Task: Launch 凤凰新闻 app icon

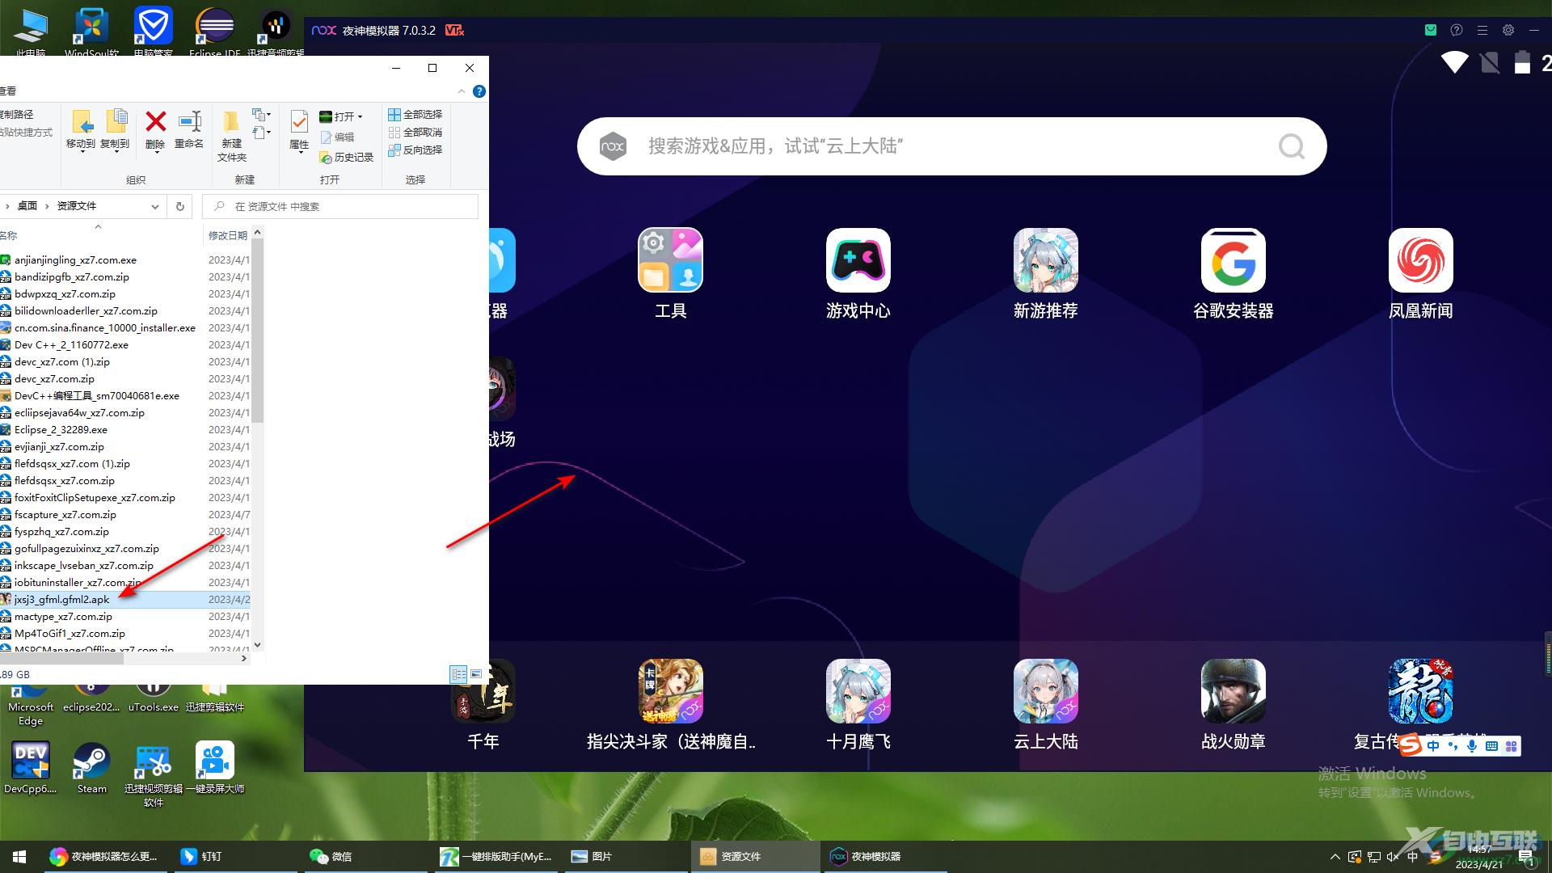Action: pos(1420,260)
